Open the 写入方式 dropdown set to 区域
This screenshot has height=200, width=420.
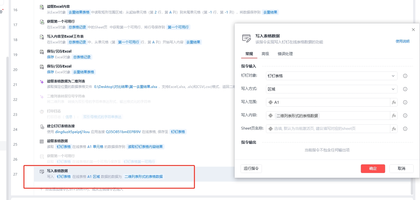coord(332,89)
